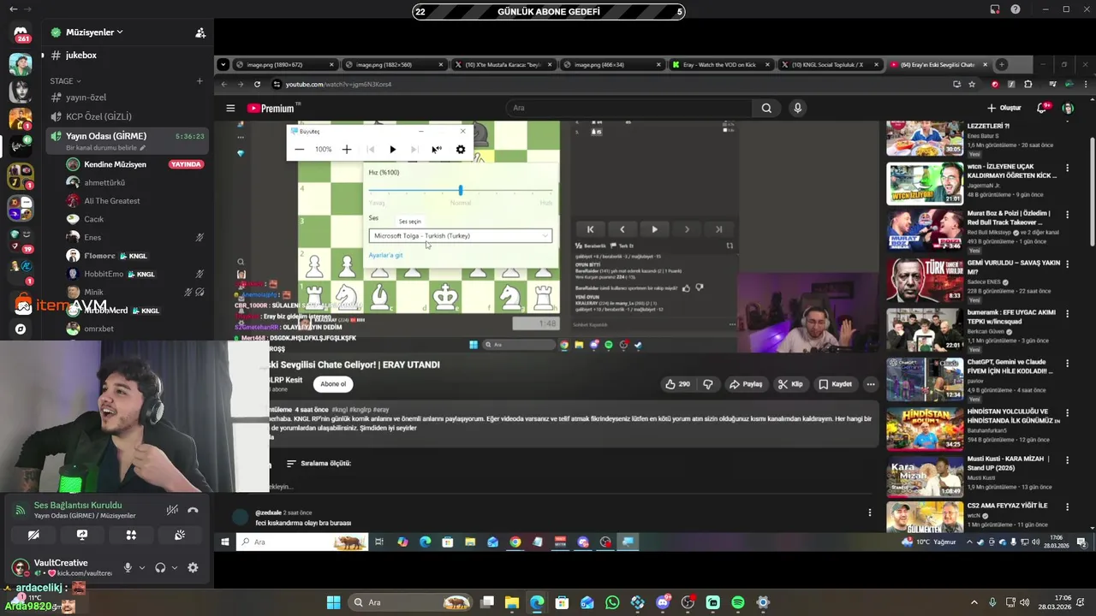The width and height of the screenshot is (1096, 616).
Task: Click Kaydet save button
Action: (836, 384)
